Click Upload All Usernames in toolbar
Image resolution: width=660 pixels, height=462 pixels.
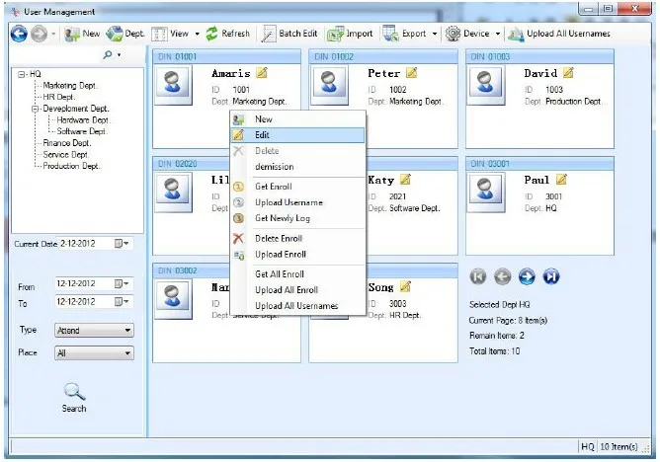coord(559,34)
